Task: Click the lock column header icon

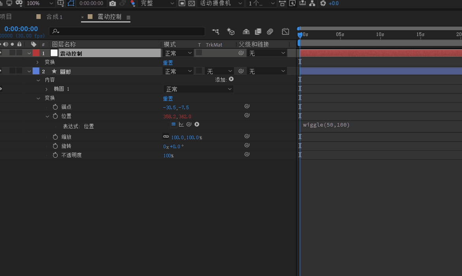Action: pos(19,44)
